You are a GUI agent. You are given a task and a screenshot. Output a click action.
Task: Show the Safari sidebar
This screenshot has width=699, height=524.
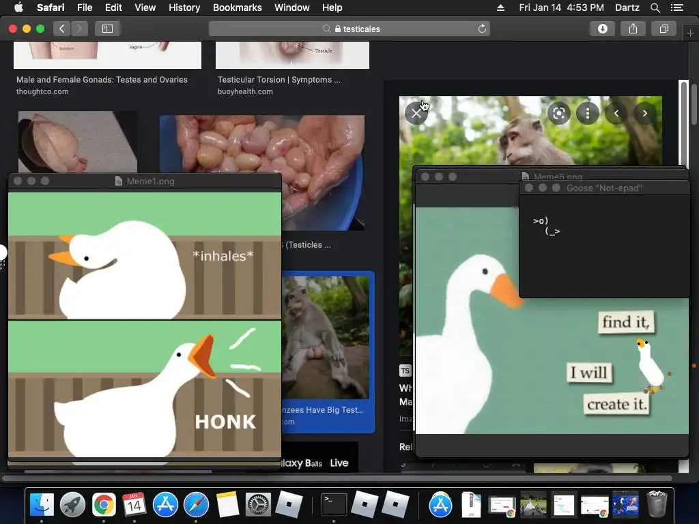tap(107, 29)
